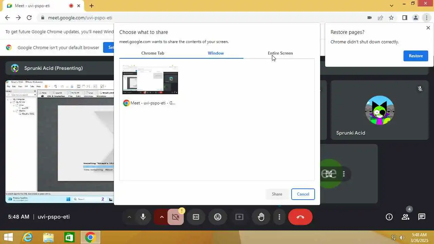Go forward in Chrome
Image resolution: width=434 pixels, height=244 pixels.
pos(18,18)
